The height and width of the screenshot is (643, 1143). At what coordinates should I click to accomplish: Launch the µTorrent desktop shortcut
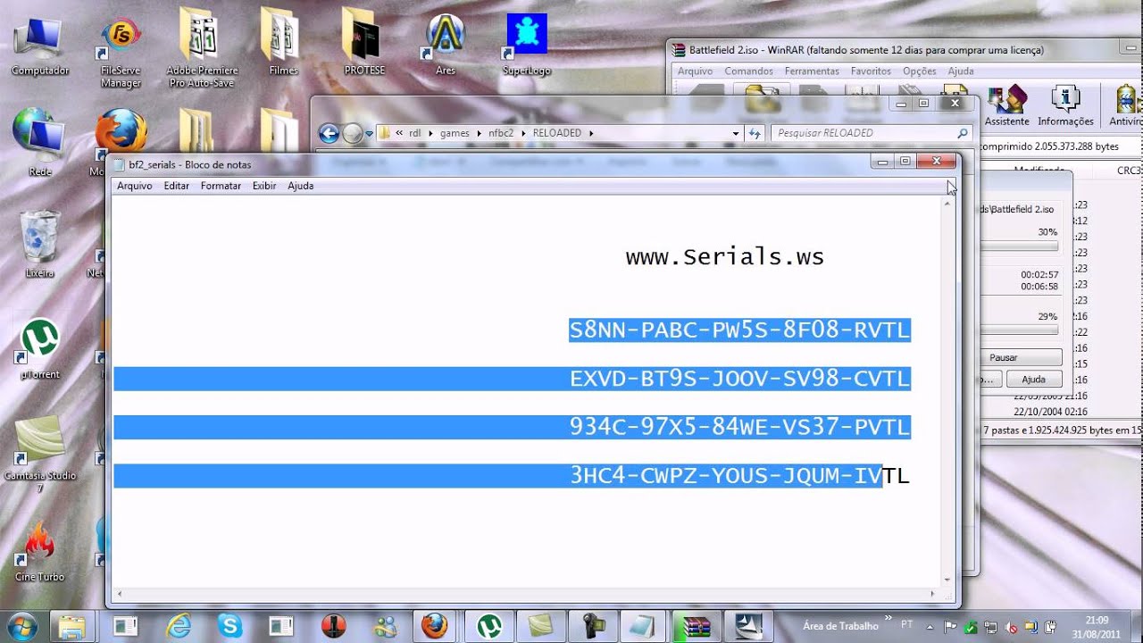coord(39,348)
